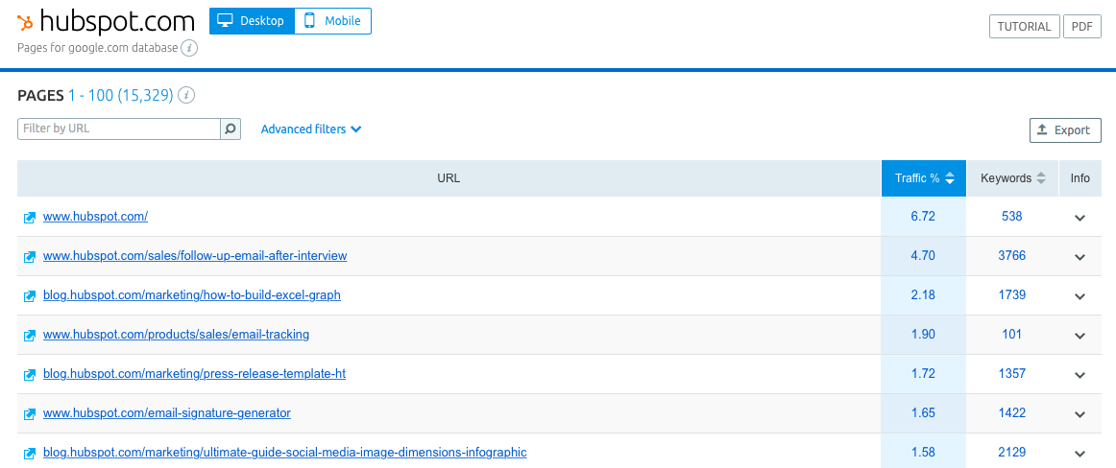Click traffic value 6.72
The height and width of the screenshot is (468, 1116).
(923, 217)
